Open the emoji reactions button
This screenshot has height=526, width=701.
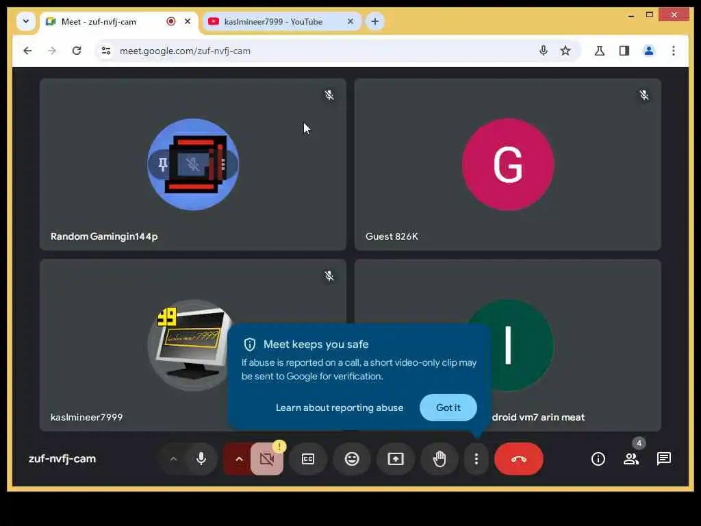tap(352, 458)
